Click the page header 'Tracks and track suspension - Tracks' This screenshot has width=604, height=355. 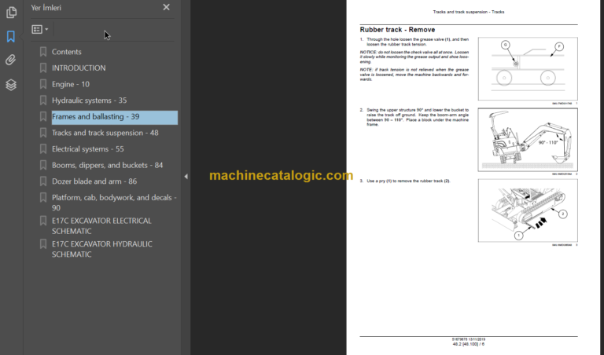point(469,12)
